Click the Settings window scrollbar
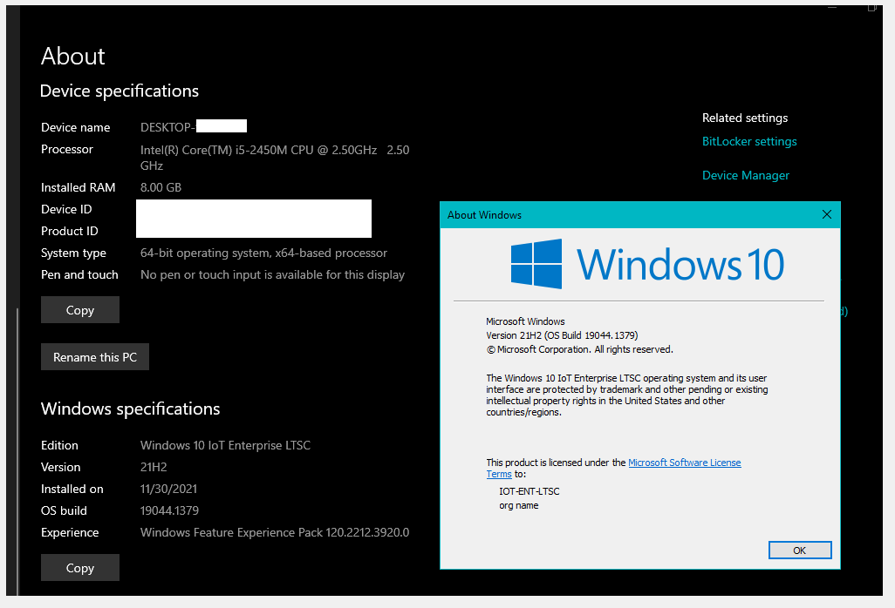This screenshot has height=608, width=895. click(x=17, y=450)
